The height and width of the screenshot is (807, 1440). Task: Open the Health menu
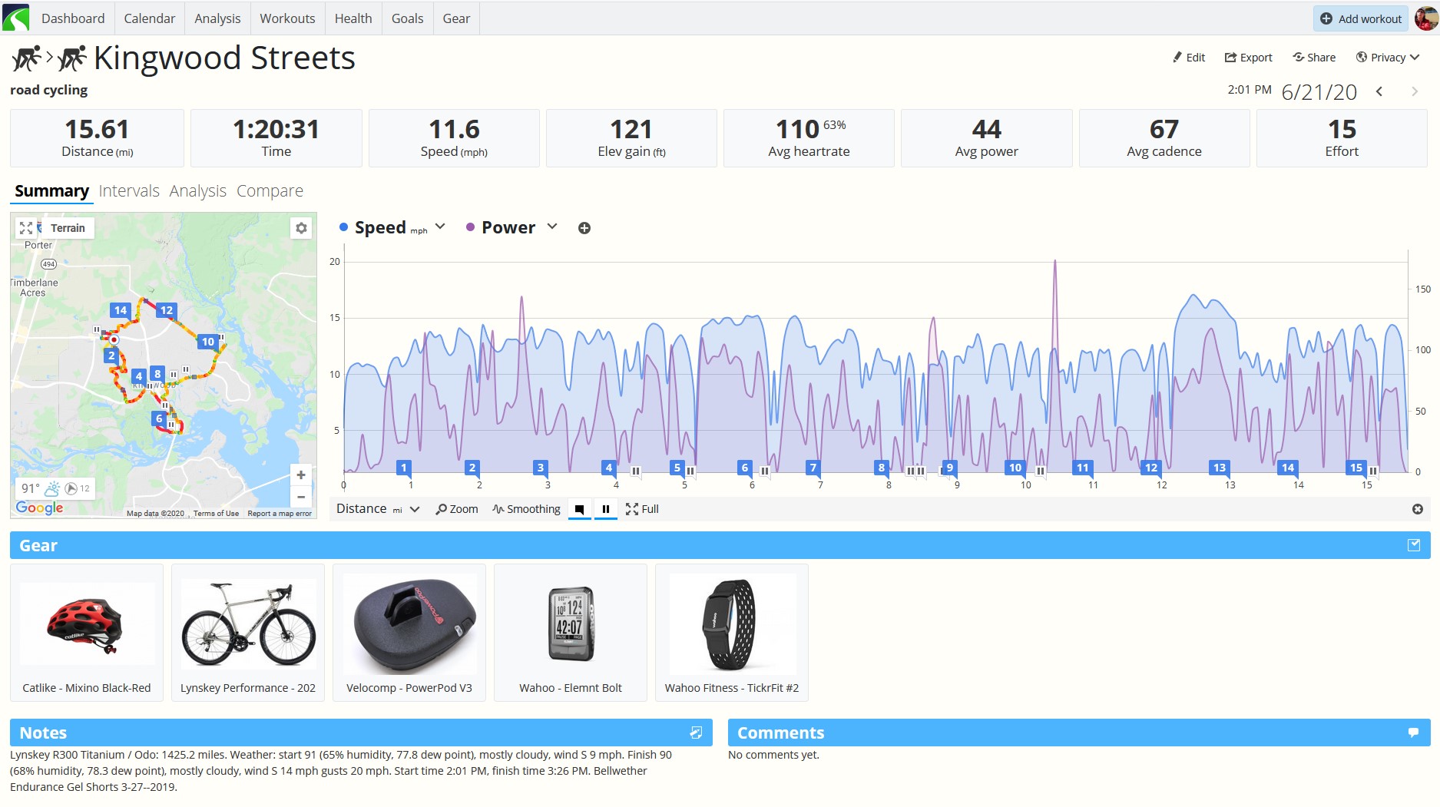pyautogui.click(x=353, y=18)
